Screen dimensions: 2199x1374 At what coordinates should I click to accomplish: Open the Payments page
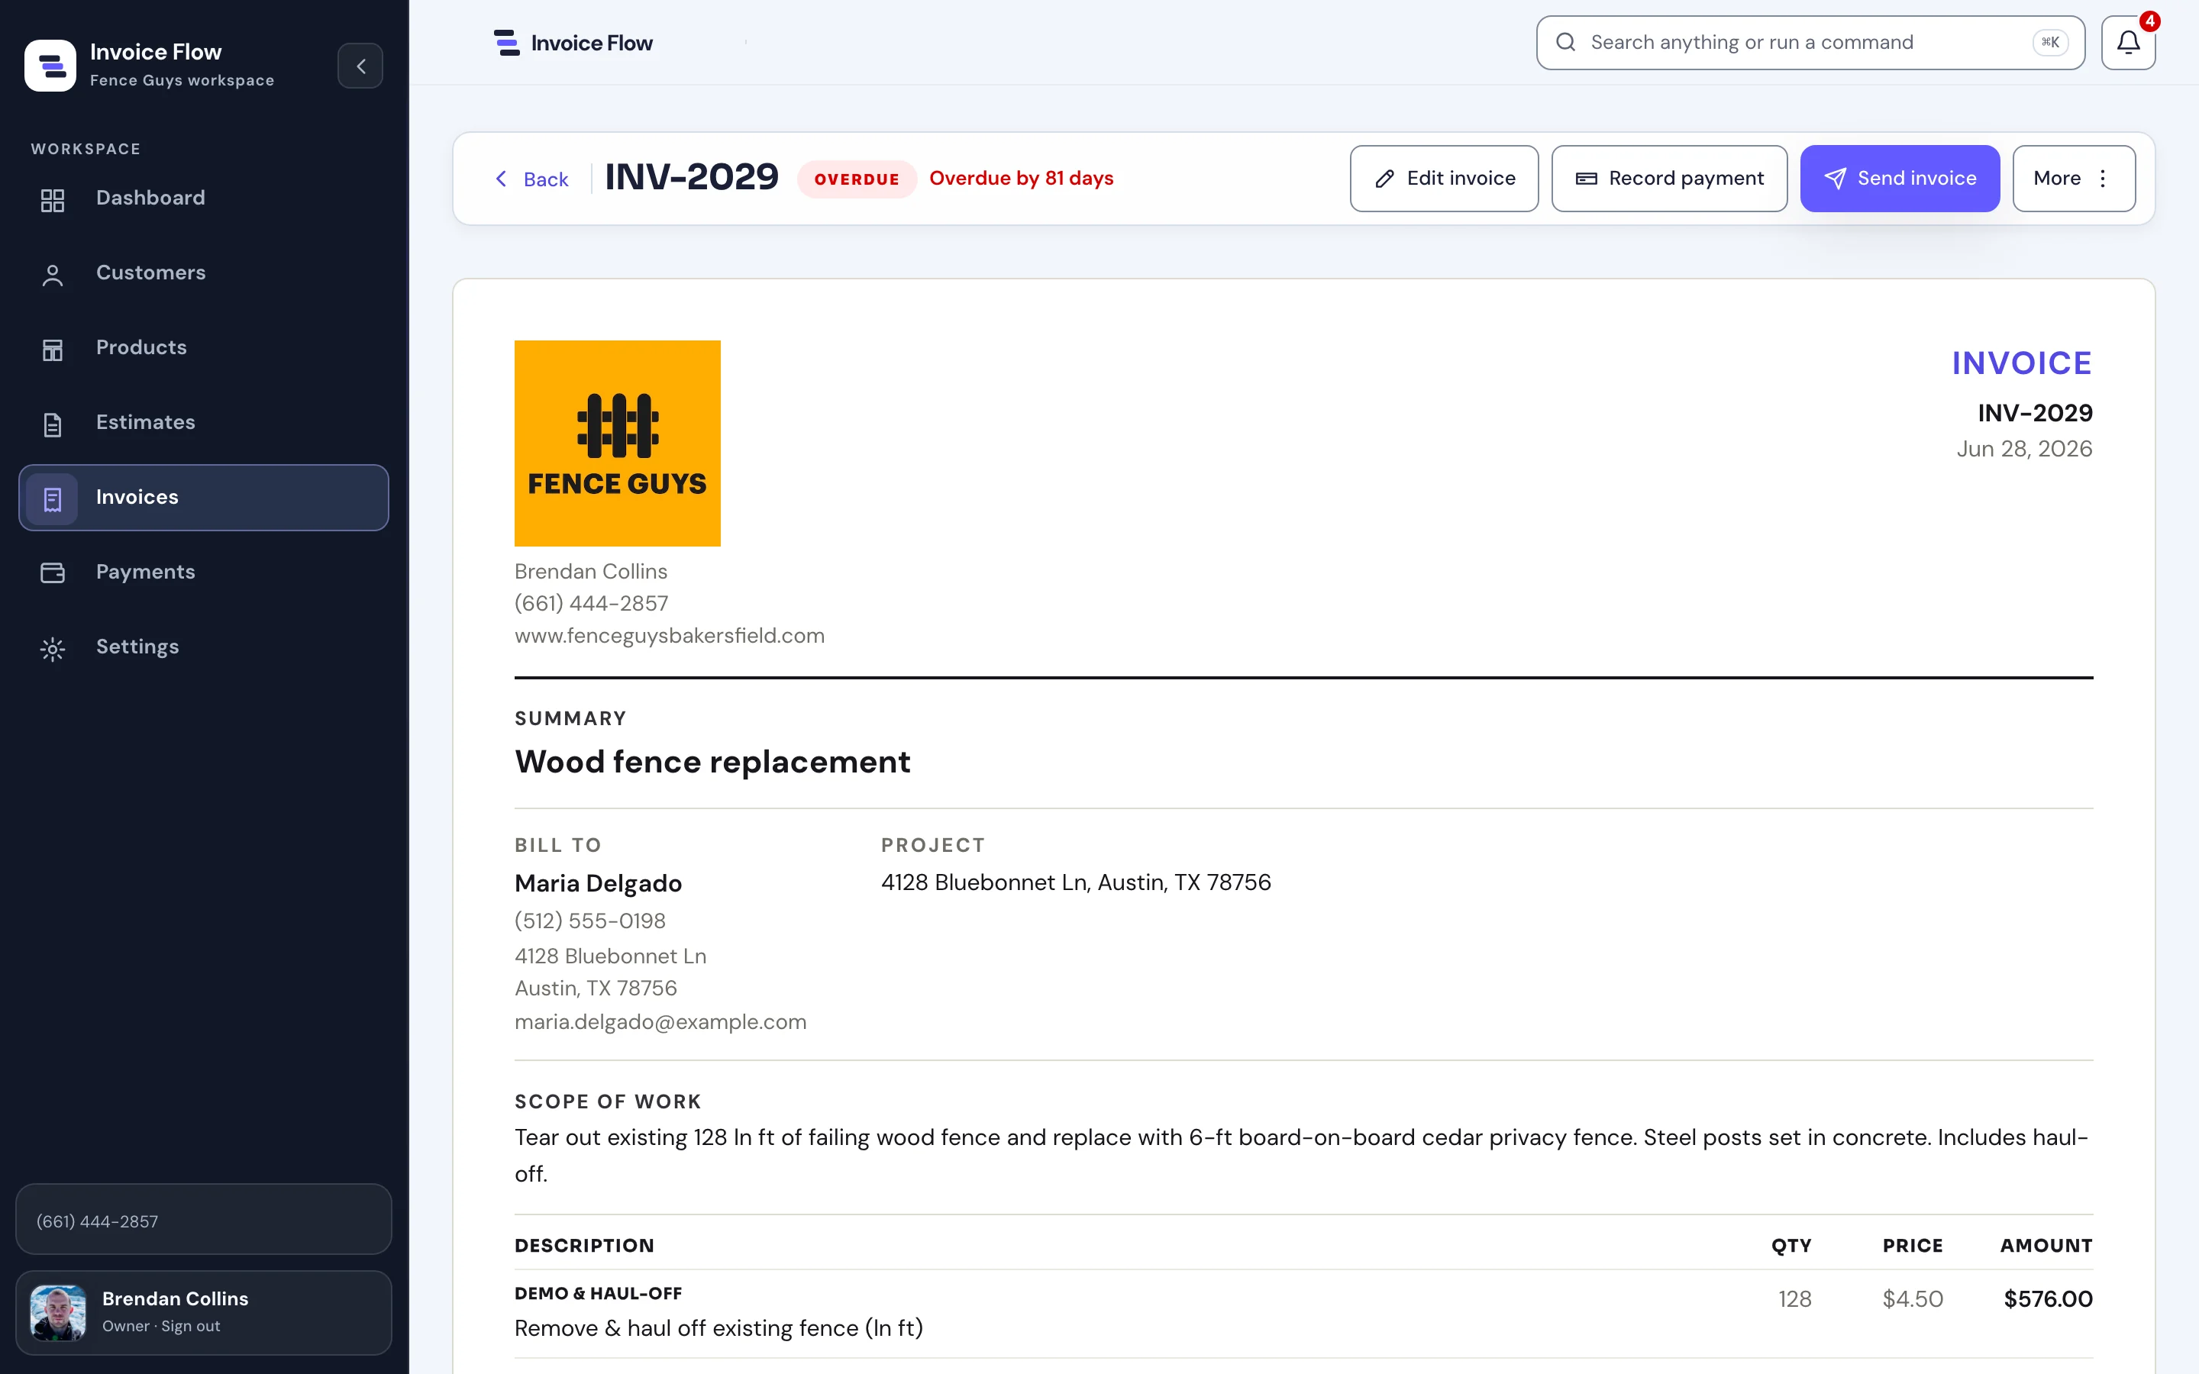tap(204, 572)
